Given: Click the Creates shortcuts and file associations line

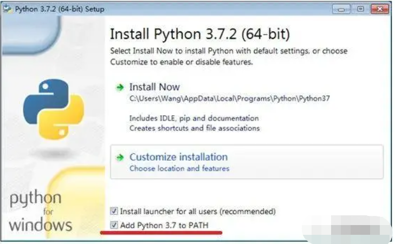Looking at the screenshot, I should click(194, 128).
